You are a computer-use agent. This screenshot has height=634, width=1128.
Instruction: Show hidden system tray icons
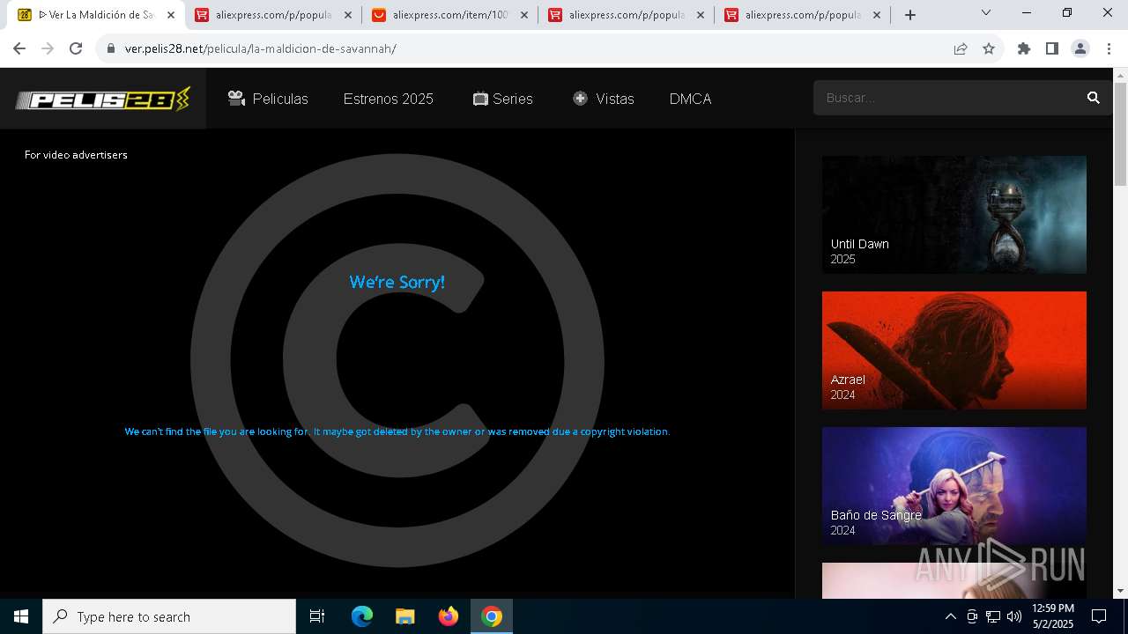tap(950, 616)
